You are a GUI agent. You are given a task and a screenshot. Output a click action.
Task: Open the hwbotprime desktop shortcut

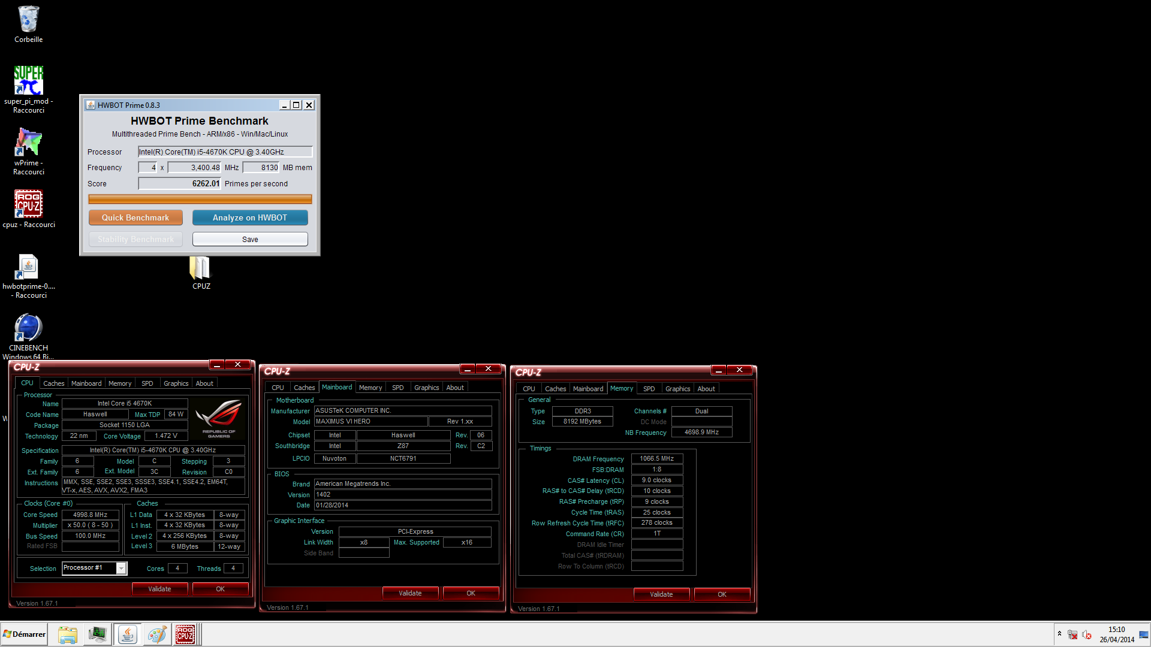(x=28, y=276)
